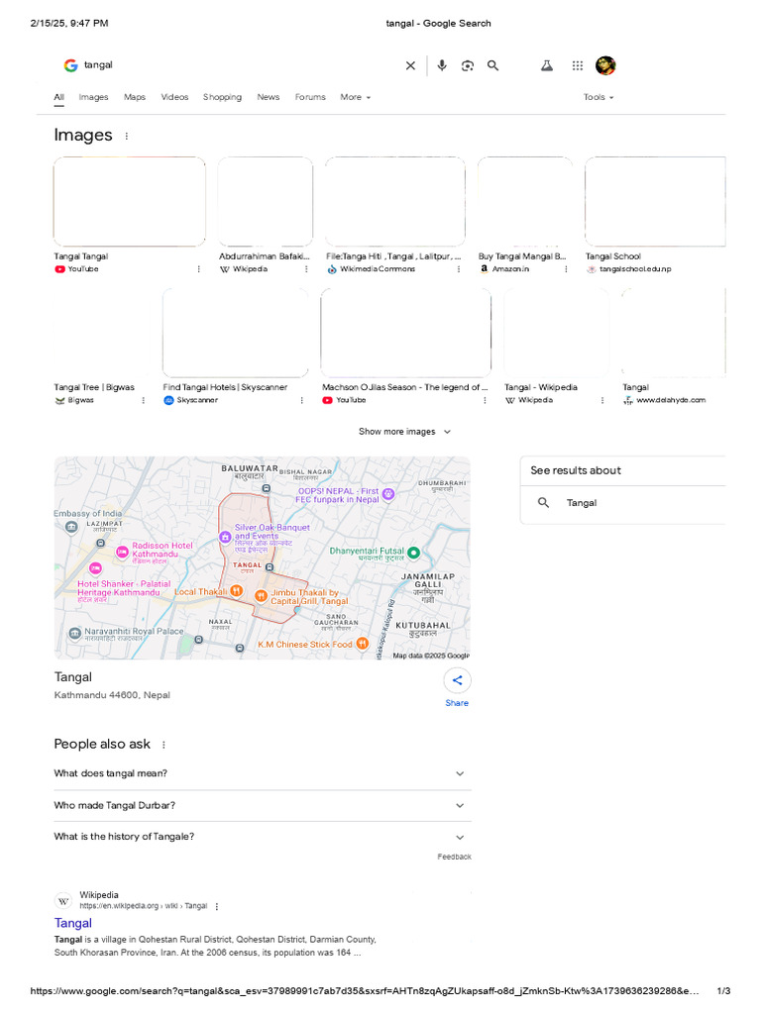761x1014 pixels.
Task: Click the Feedback link
Action: [x=454, y=857]
